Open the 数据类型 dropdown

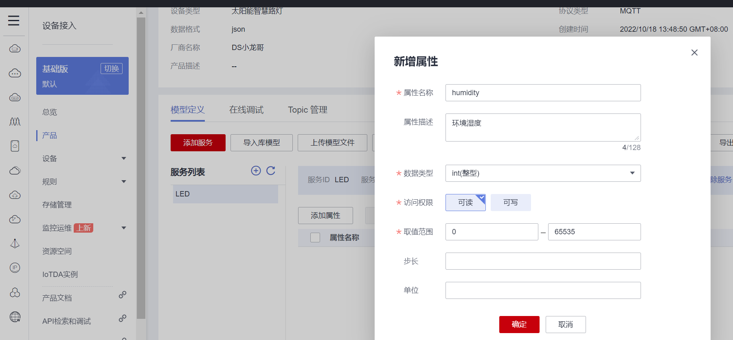coord(542,173)
